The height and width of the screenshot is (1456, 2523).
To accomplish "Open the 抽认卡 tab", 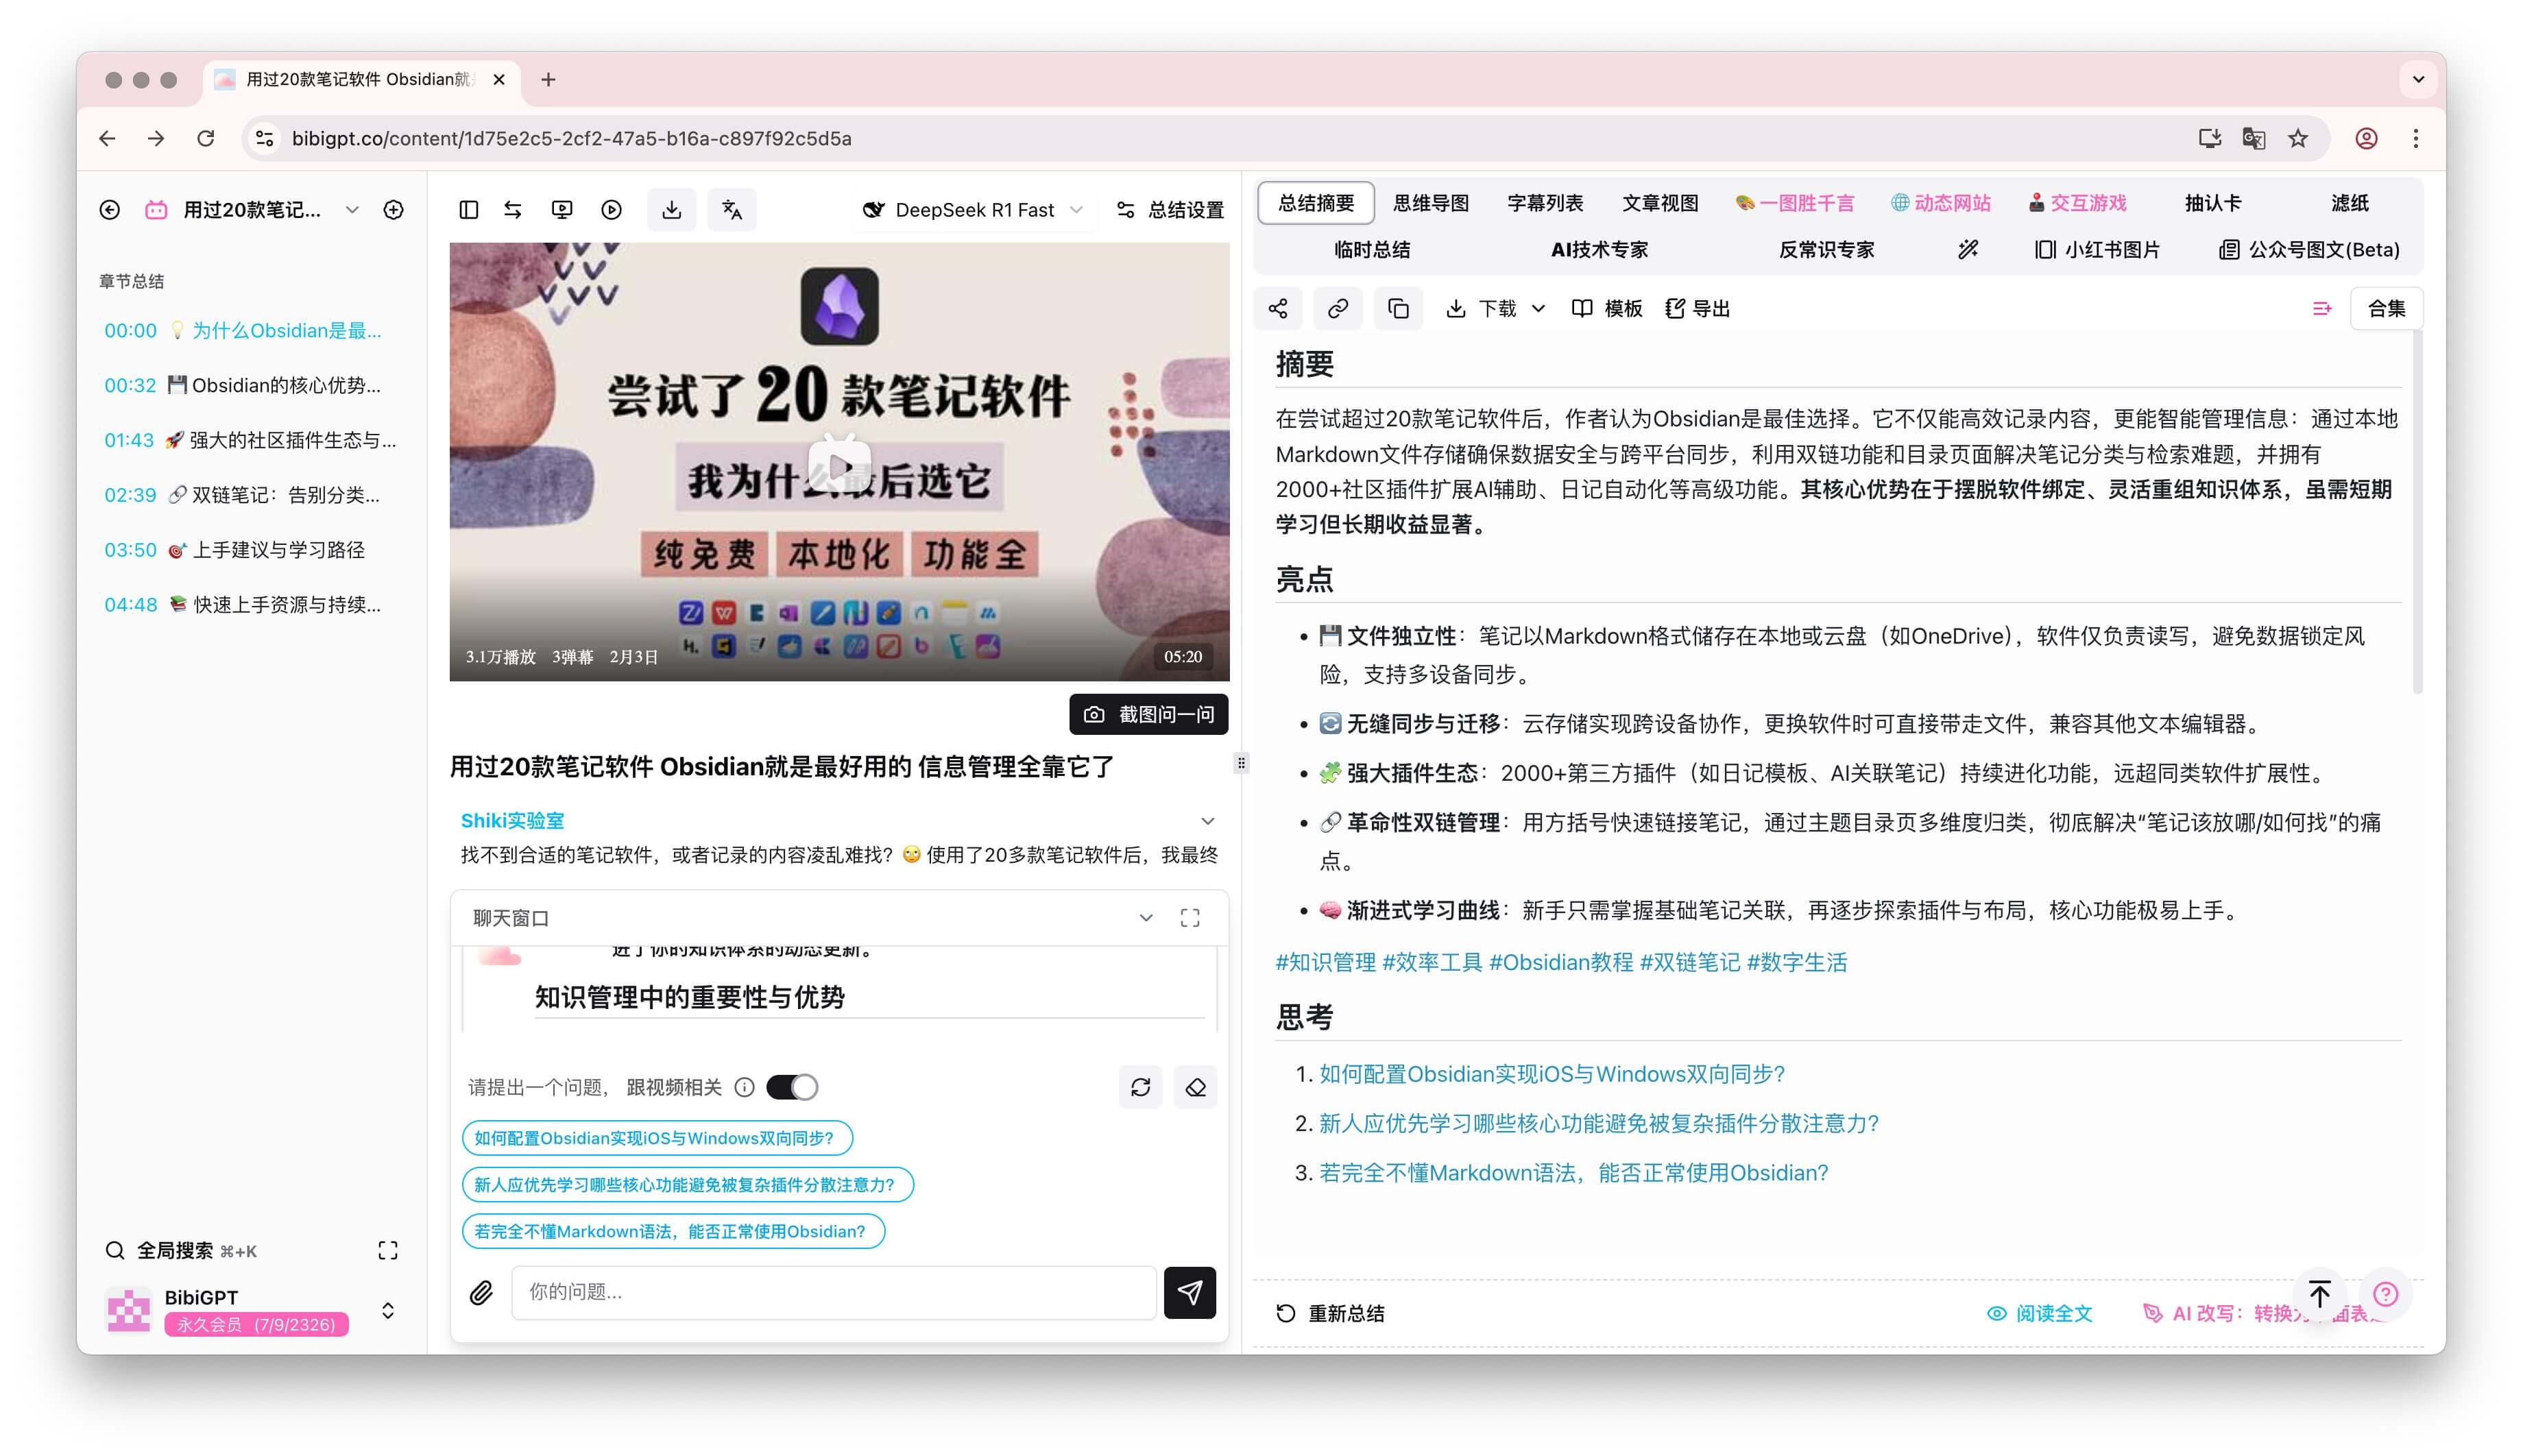I will click(x=2213, y=203).
